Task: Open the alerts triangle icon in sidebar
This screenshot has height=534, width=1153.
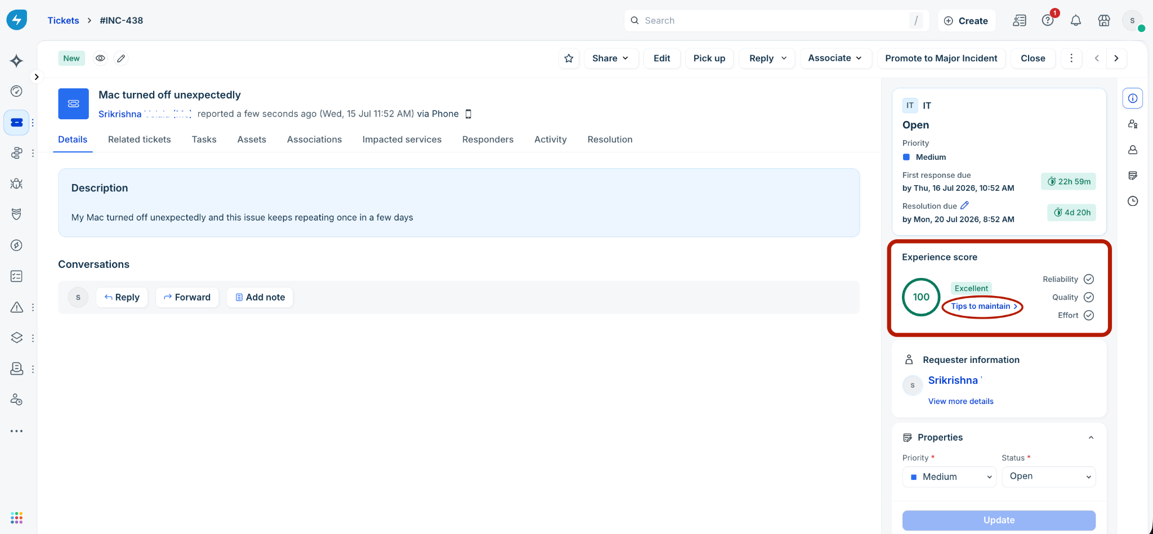Action: pos(16,307)
